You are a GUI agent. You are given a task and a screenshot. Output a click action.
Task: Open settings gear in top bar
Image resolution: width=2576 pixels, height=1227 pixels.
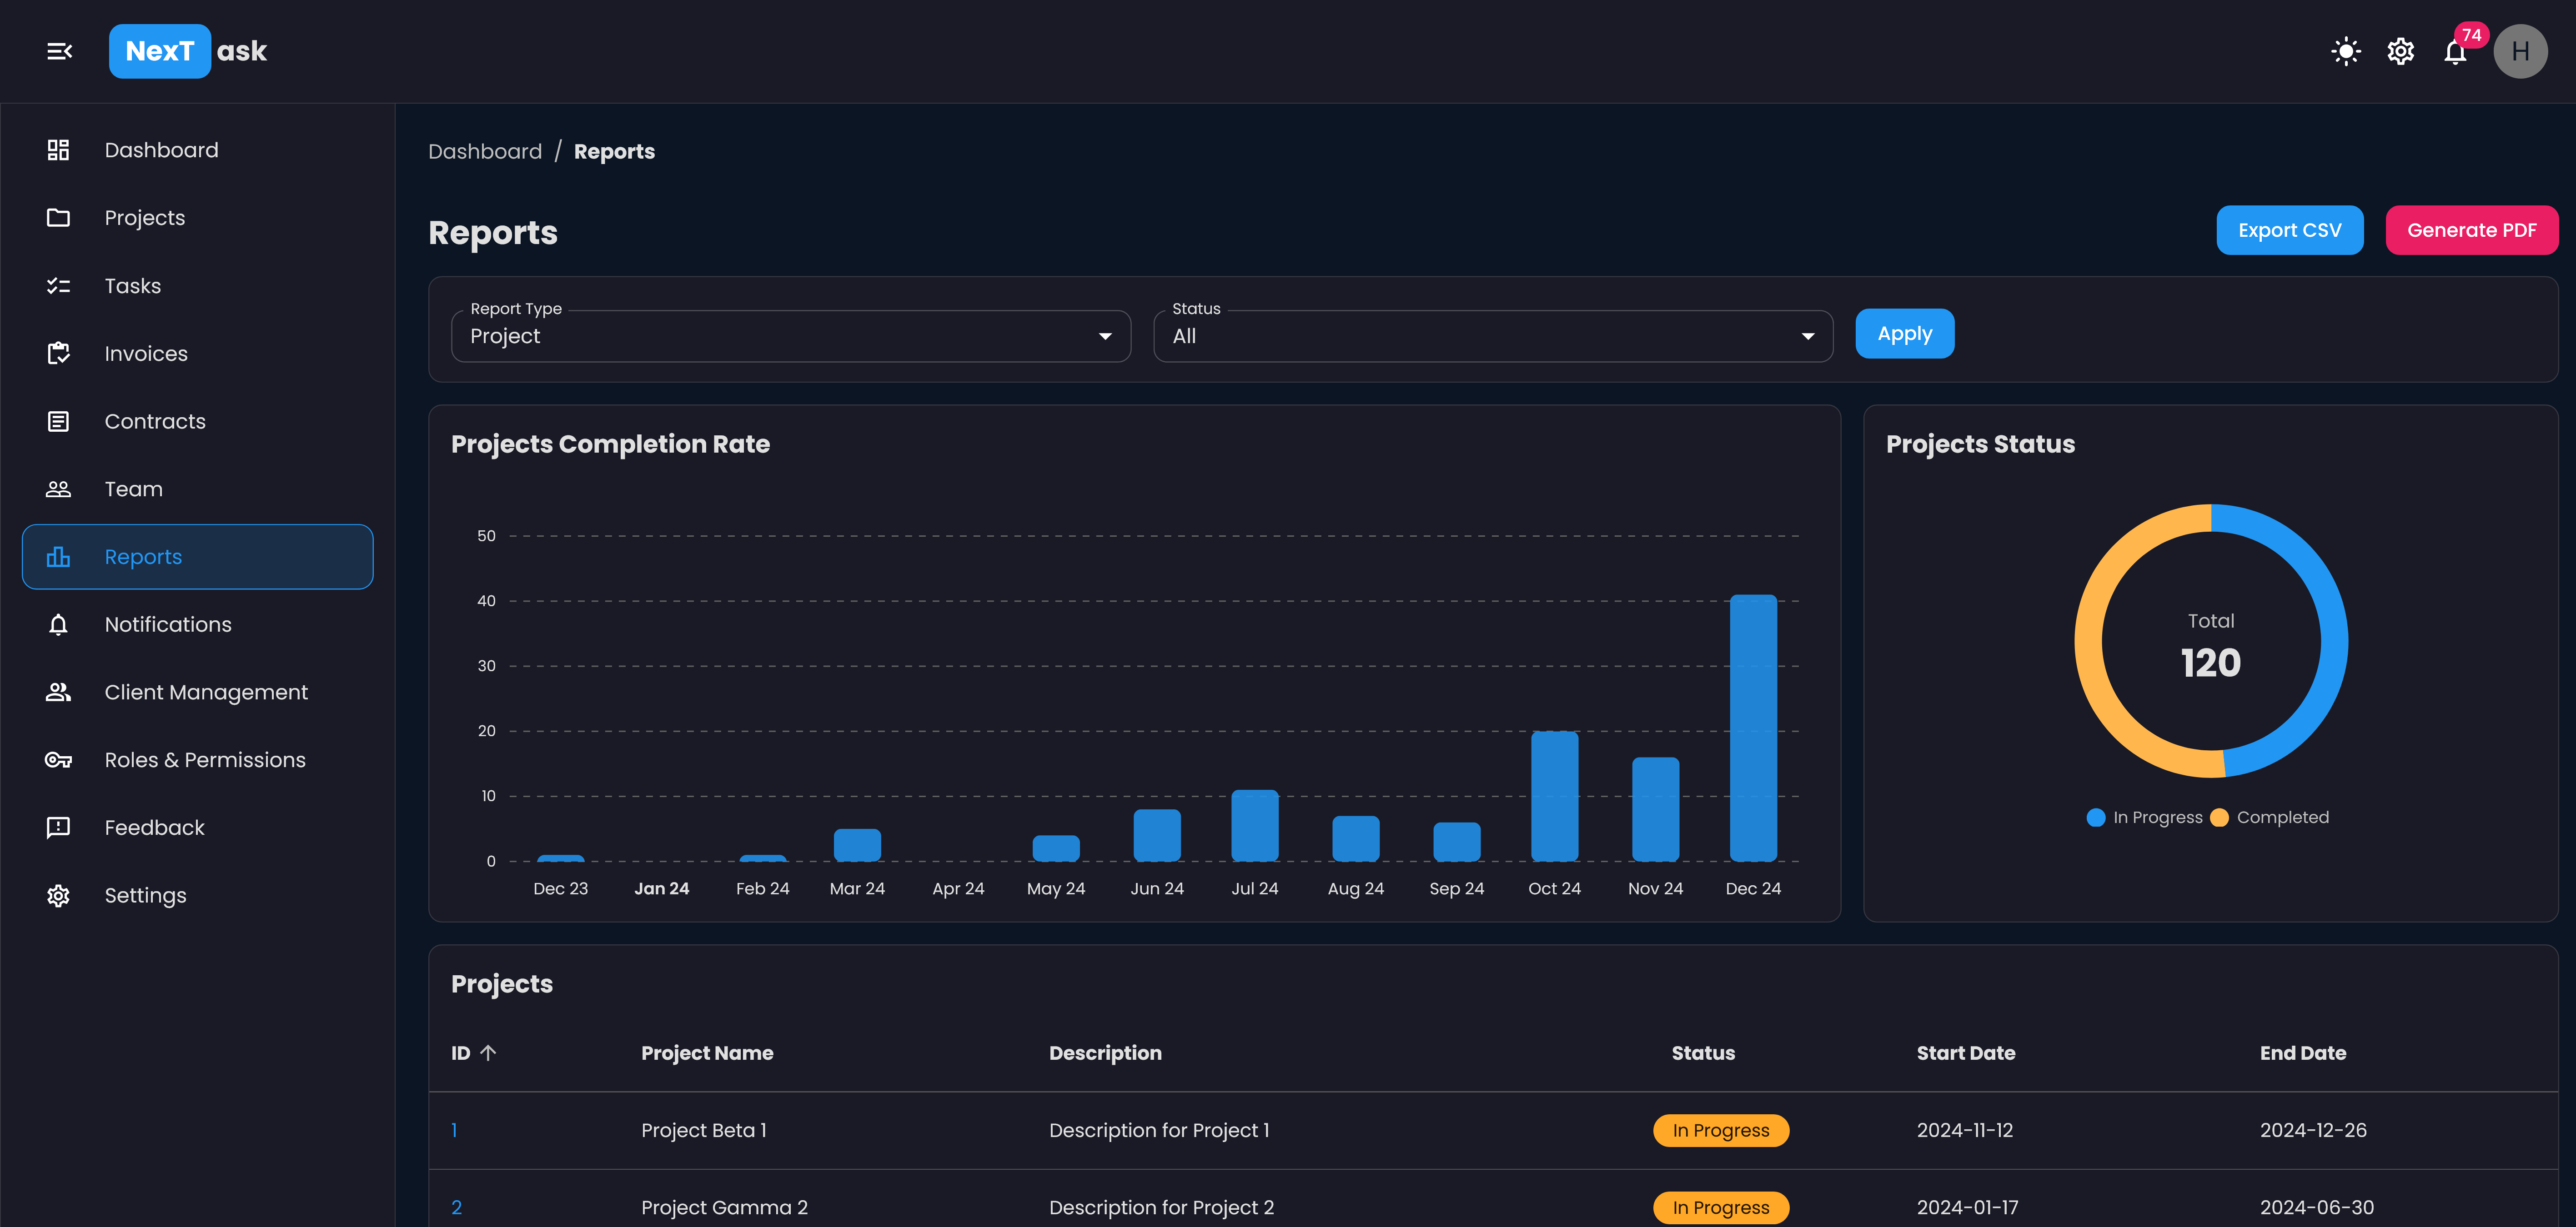pyautogui.click(x=2400, y=51)
